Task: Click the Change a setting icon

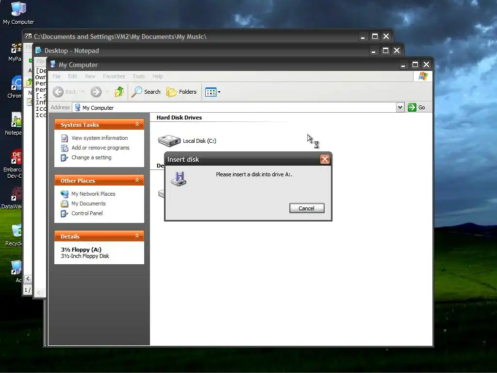Action: (x=65, y=158)
